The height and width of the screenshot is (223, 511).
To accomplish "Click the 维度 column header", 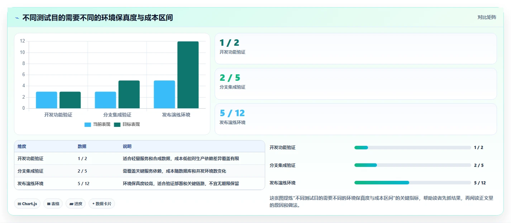I will (x=22, y=147).
